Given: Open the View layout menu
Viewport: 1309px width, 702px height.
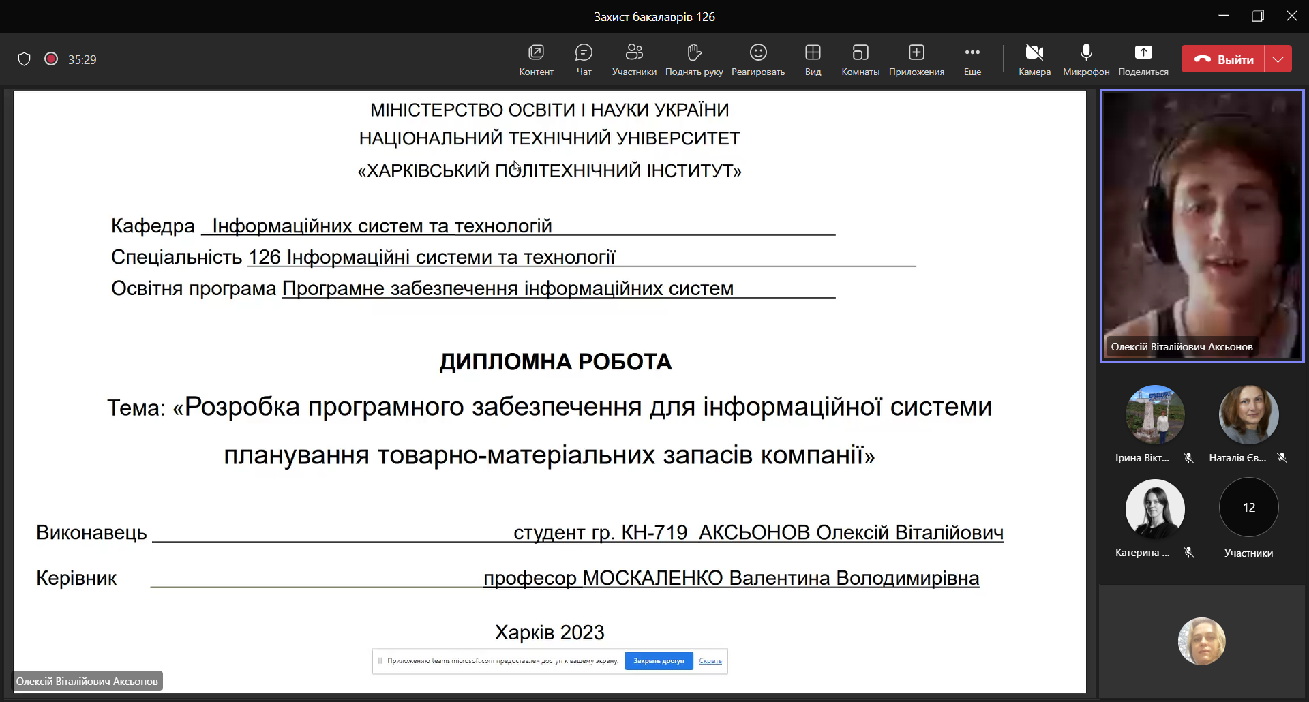Looking at the screenshot, I should tap(813, 59).
